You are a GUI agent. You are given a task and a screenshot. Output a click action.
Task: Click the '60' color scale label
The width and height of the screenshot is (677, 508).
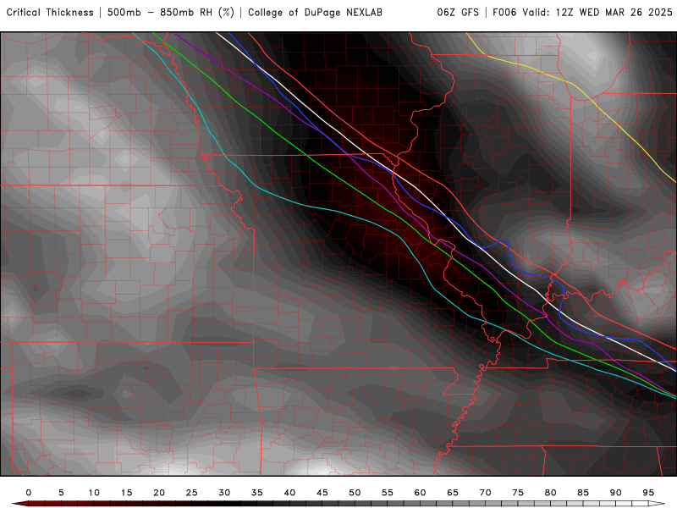[420, 493]
